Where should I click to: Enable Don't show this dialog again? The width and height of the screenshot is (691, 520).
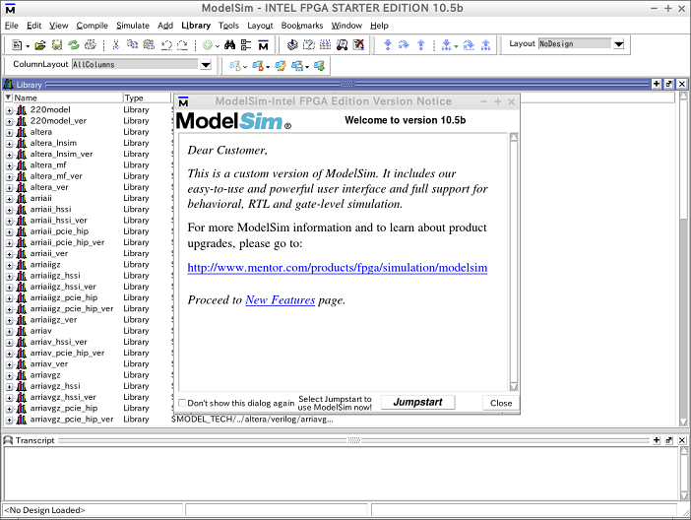(x=182, y=403)
